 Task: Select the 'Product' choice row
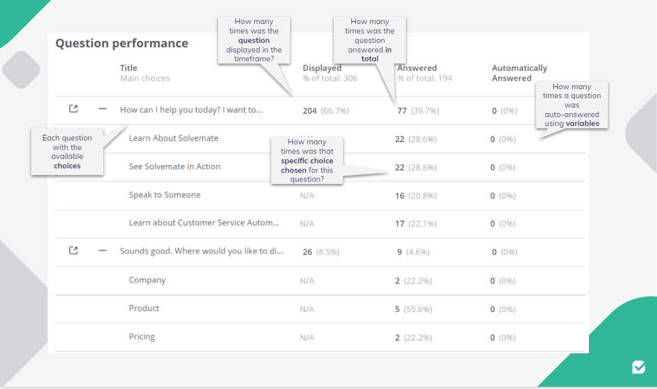pyautogui.click(x=320, y=309)
